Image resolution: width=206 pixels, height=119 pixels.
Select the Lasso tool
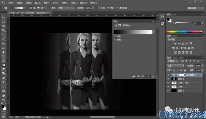(x=4, y=26)
